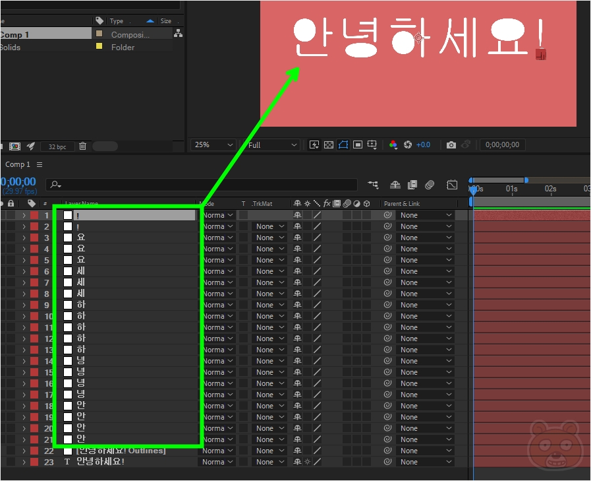Click the 01s mark on time ruler
The image size is (591, 481).
511,189
